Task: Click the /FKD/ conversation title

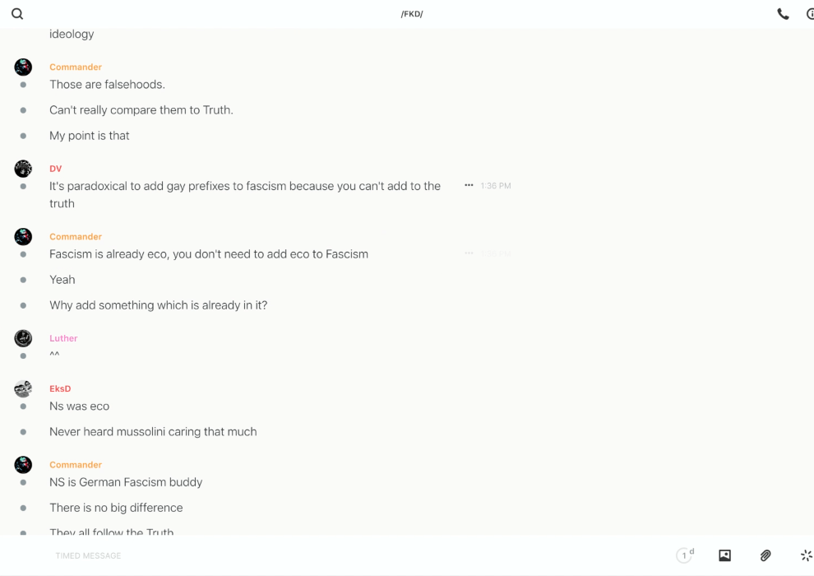Action: click(x=411, y=14)
